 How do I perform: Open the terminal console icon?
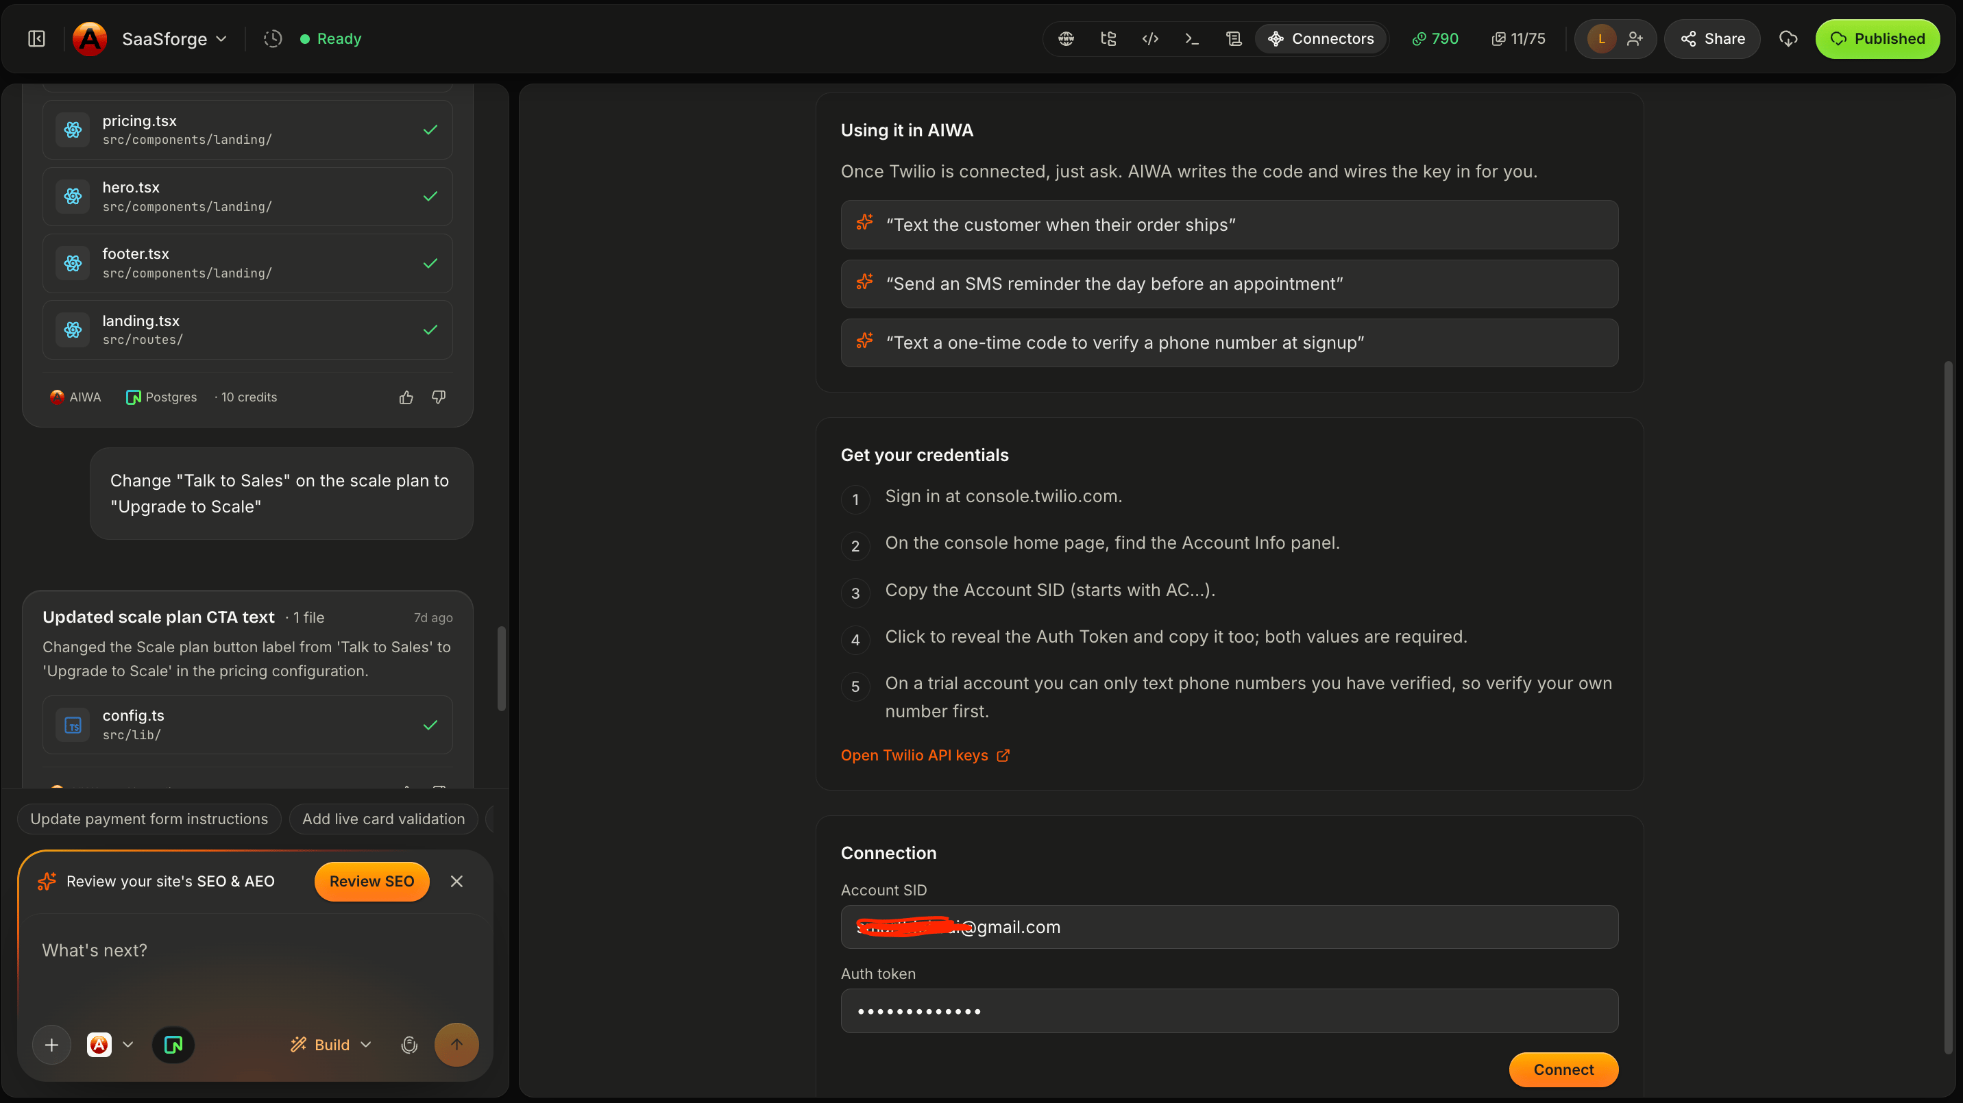pos(1192,39)
